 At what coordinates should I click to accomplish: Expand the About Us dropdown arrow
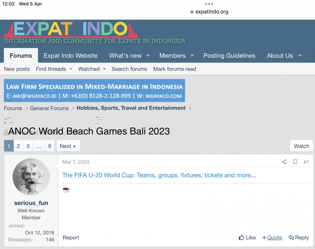300,56
